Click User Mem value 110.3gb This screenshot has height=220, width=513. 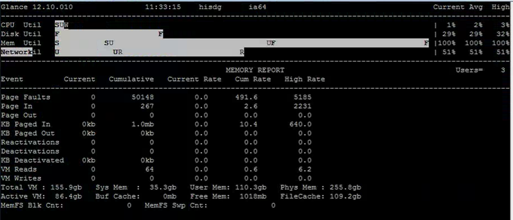pos(250,187)
